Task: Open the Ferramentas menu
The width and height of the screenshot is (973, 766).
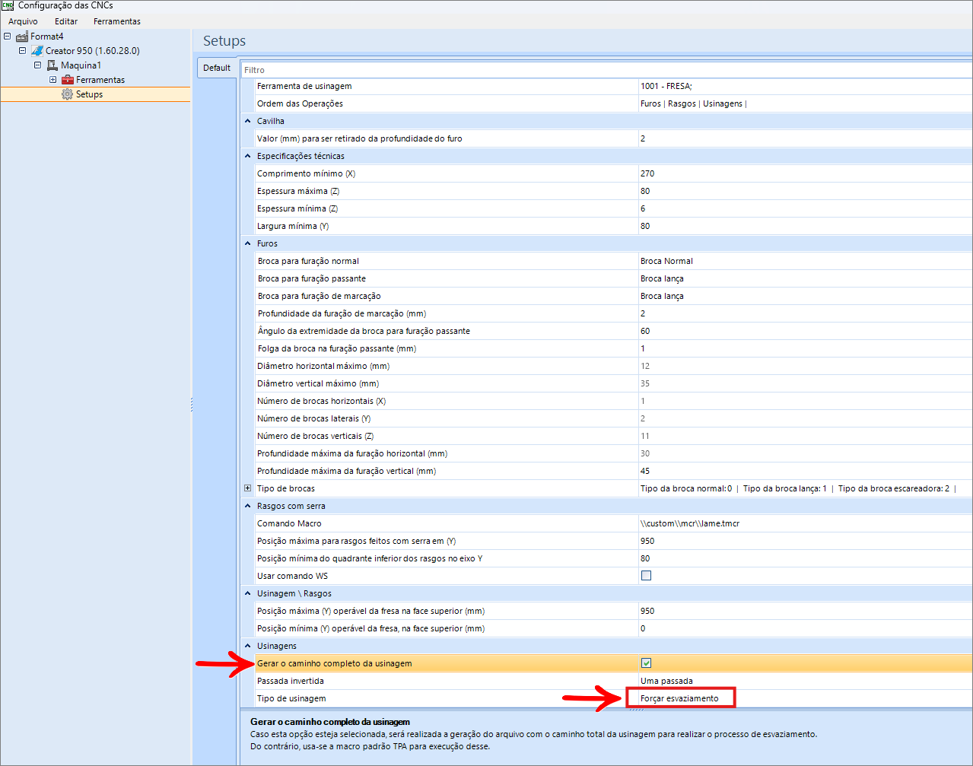Action: click(x=117, y=21)
